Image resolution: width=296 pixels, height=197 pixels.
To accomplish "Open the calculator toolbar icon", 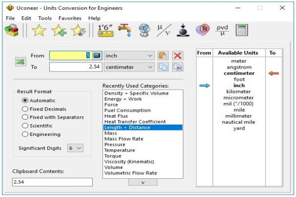I will click(x=242, y=30).
